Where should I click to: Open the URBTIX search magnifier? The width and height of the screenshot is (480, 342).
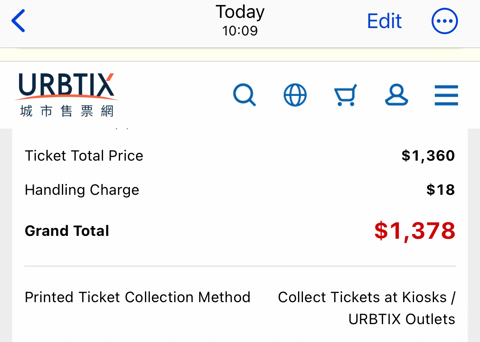(244, 95)
